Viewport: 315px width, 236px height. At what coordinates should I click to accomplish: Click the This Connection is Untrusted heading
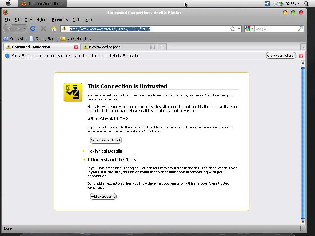127,86
